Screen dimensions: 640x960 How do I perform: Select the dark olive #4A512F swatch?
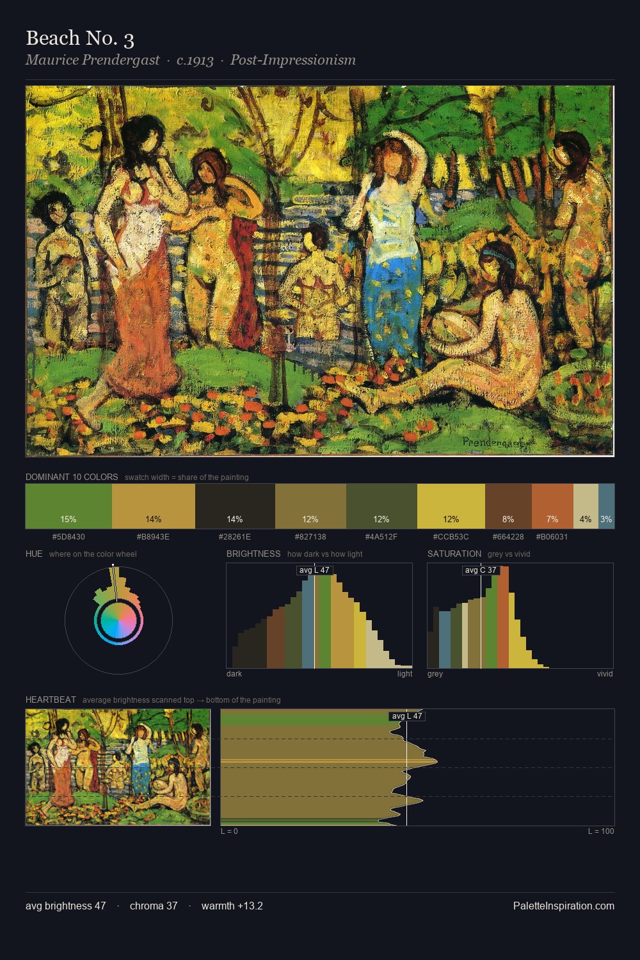[x=381, y=506]
